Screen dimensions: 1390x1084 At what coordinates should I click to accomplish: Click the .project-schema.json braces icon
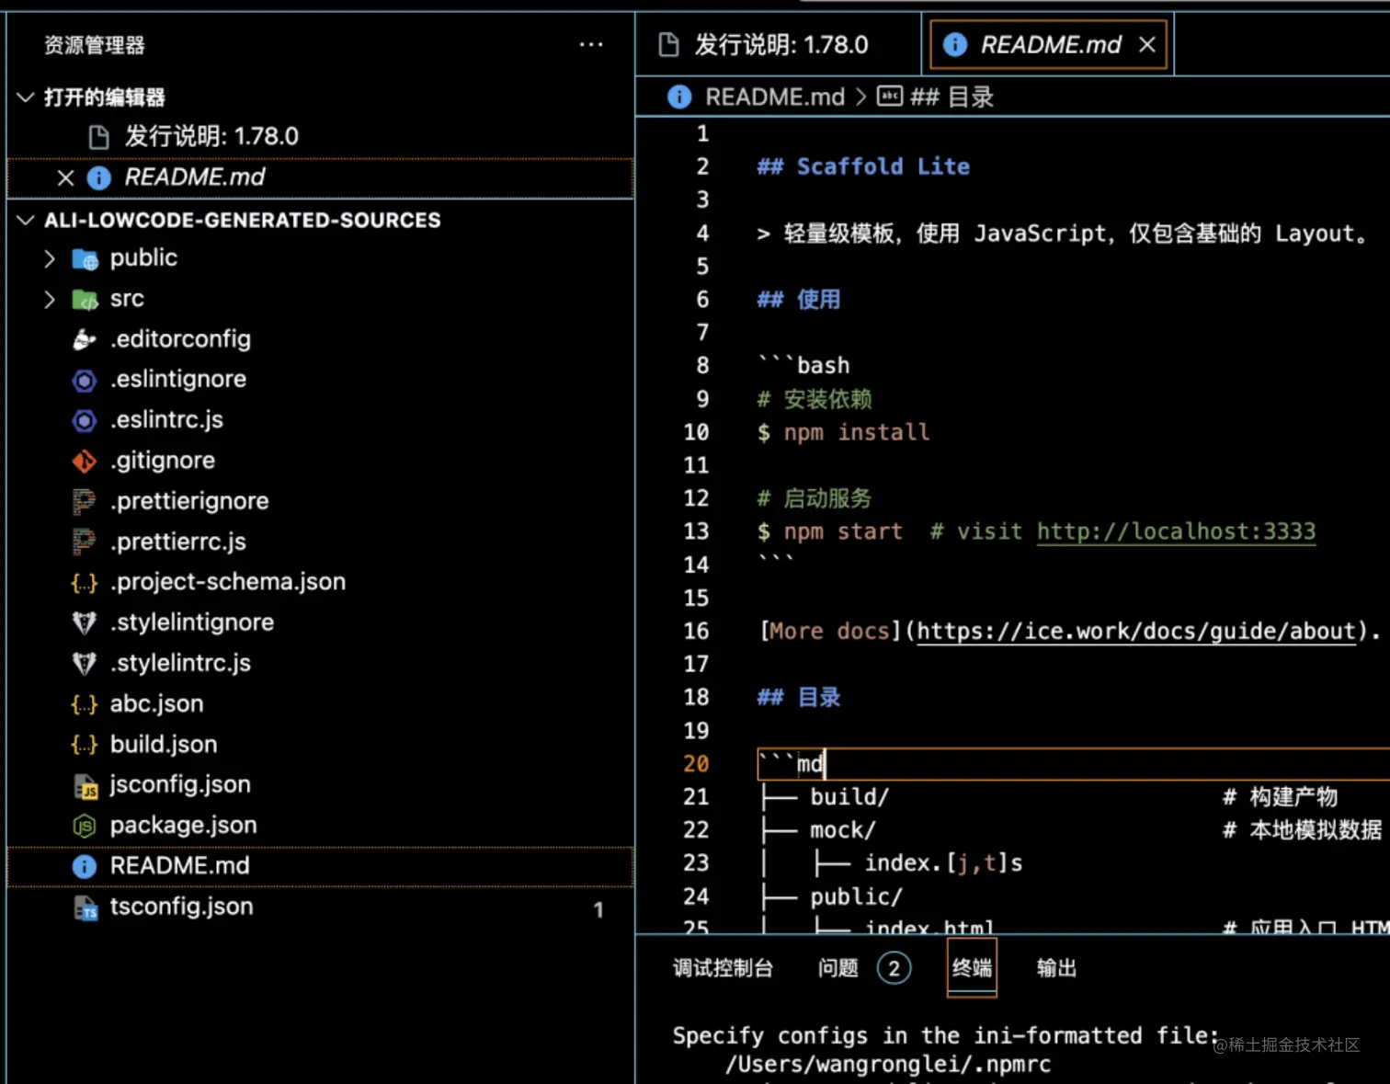pyautogui.click(x=85, y=583)
